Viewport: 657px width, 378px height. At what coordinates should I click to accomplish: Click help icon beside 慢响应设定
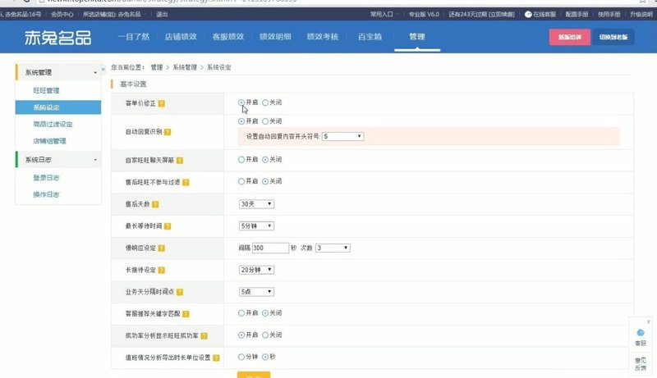tap(161, 248)
